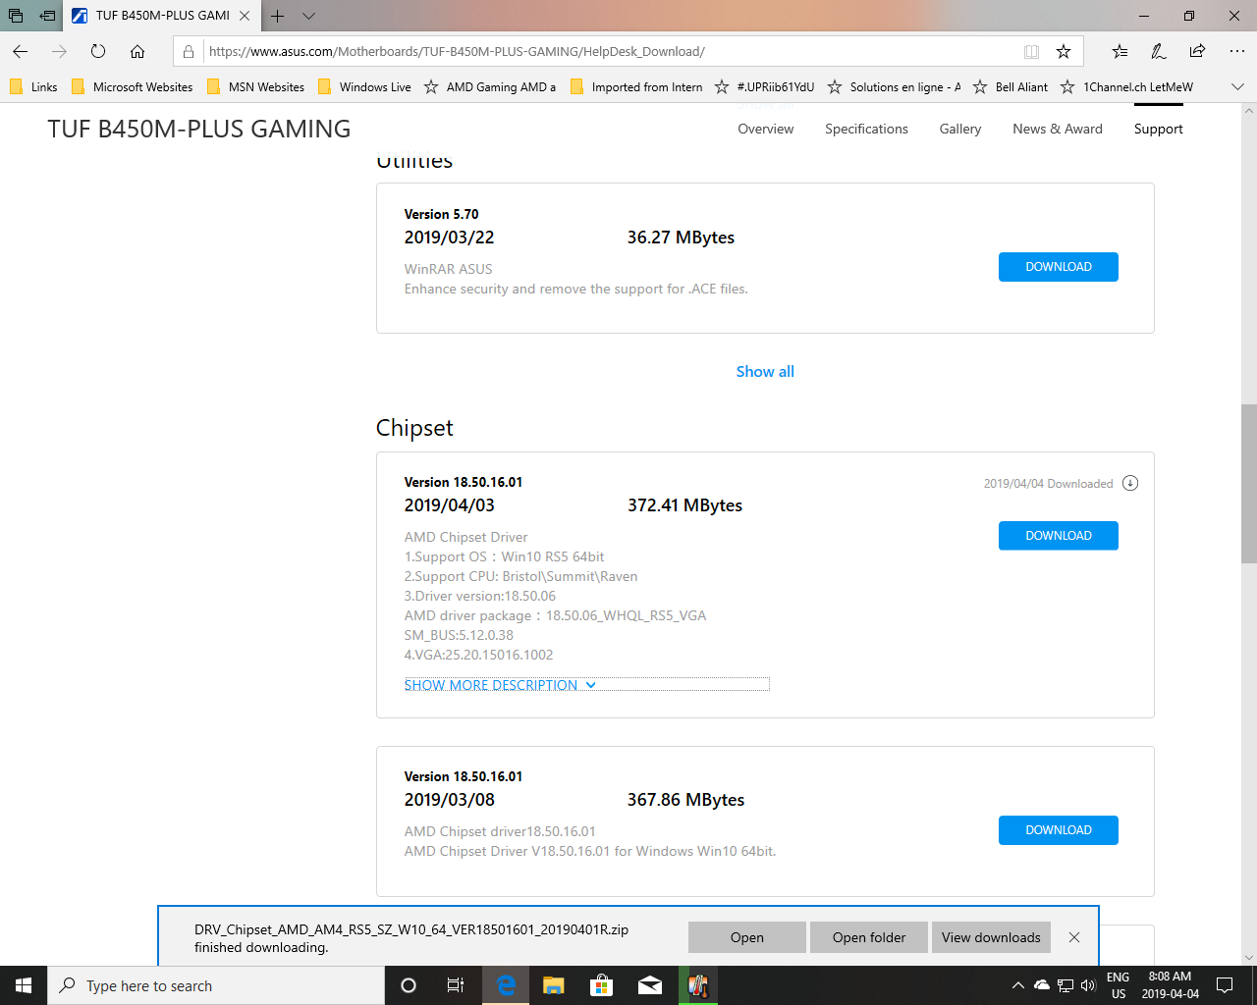Open Microsoft Store from taskbar

click(601, 985)
